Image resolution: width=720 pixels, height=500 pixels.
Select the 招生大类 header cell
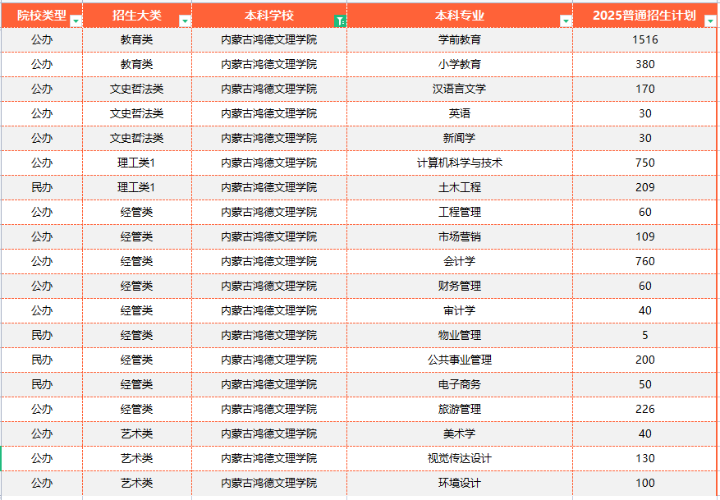[137, 16]
